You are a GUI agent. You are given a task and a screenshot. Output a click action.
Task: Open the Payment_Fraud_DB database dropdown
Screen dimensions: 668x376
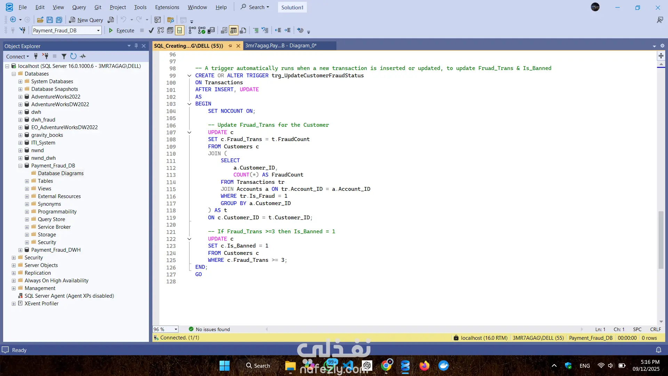click(x=98, y=31)
